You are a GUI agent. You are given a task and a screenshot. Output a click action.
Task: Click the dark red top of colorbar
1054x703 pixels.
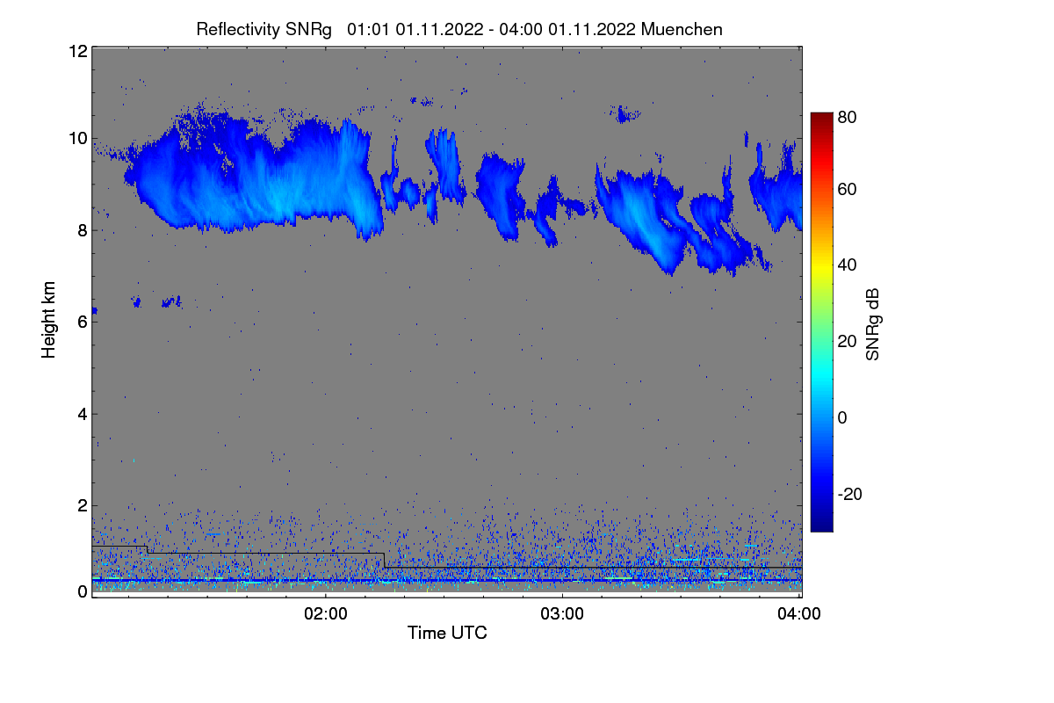coord(820,119)
